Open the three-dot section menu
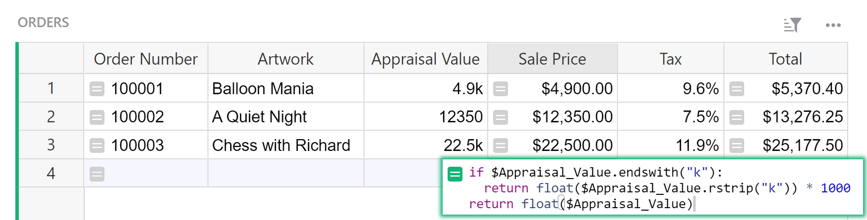Viewport: 867px width, 220px height. pos(833,25)
